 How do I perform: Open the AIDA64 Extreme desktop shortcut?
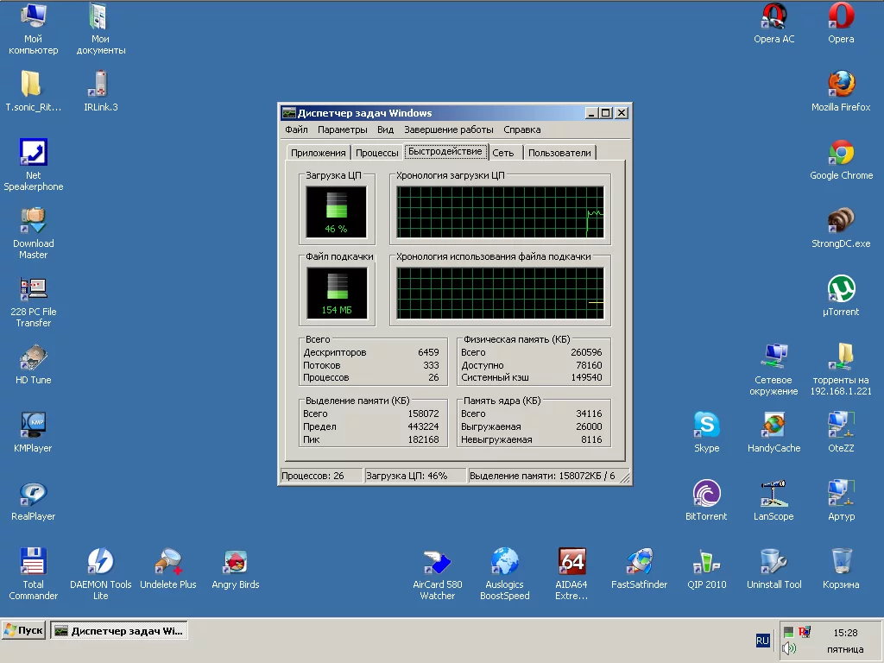(571, 562)
